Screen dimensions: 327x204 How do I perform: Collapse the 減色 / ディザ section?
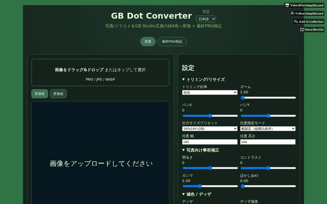(x=197, y=194)
